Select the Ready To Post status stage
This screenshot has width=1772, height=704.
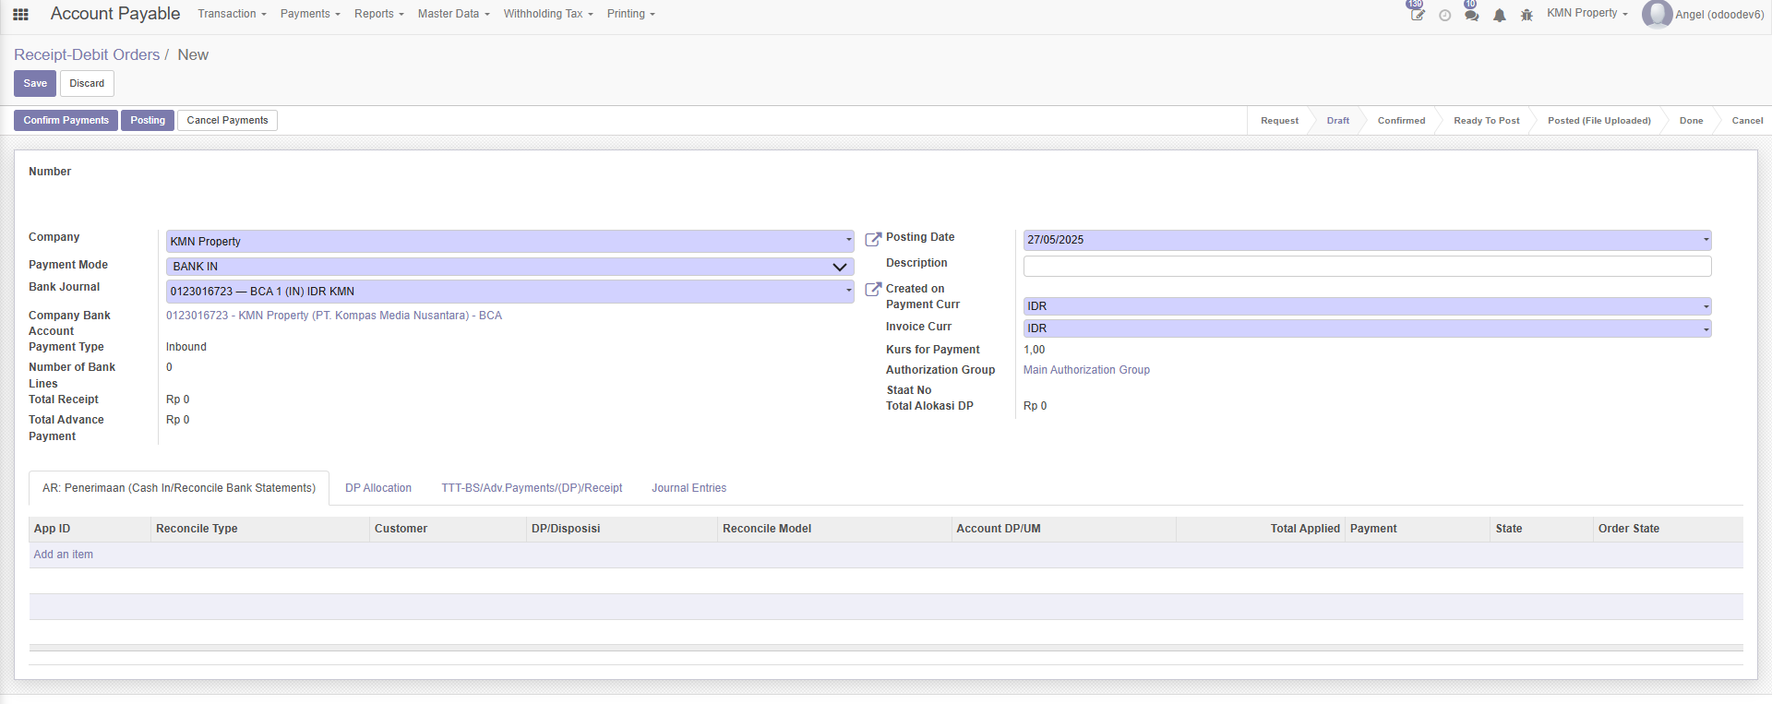point(1486,121)
